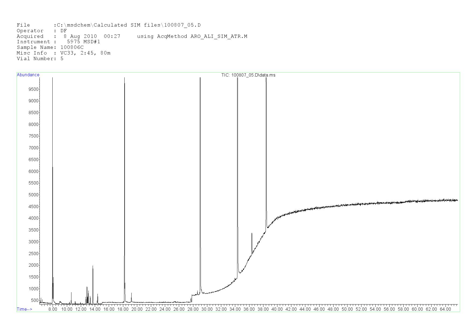Click the Vial Number 5 line

coord(40,59)
